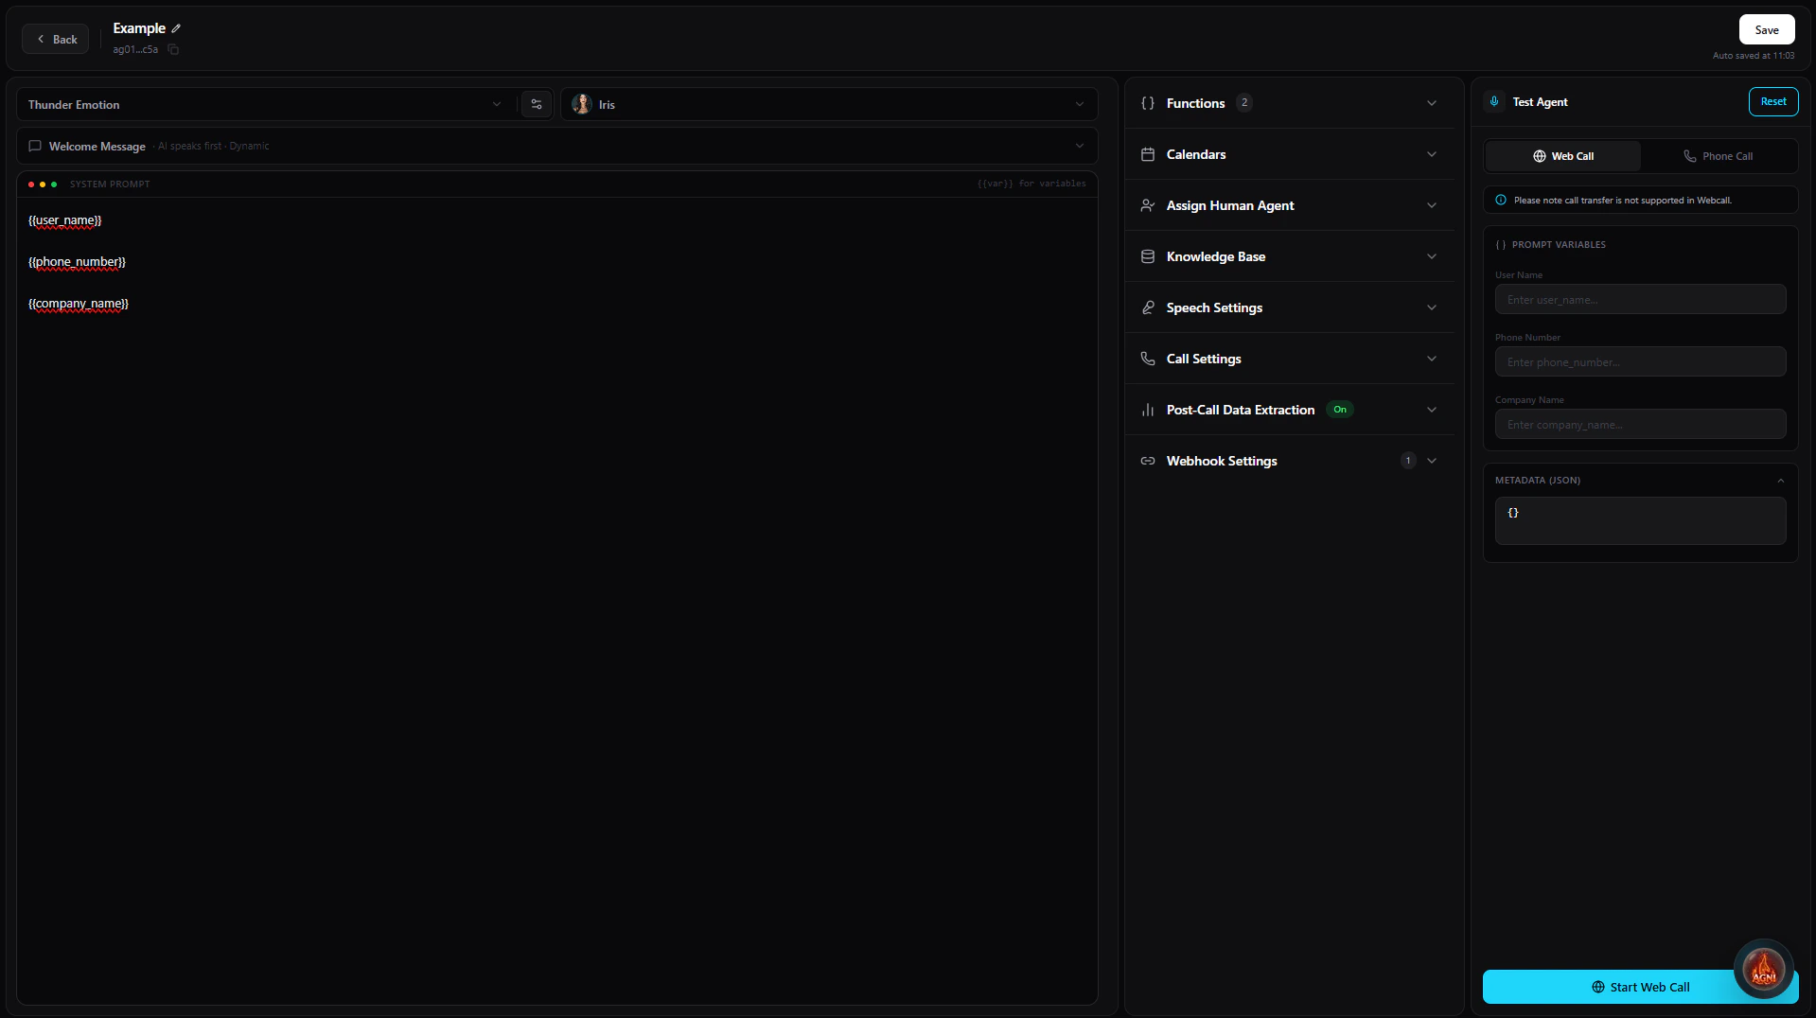Click the Calendars calendar icon
The height and width of the screenshot is (1018, 1816).
coord(1148,154)
